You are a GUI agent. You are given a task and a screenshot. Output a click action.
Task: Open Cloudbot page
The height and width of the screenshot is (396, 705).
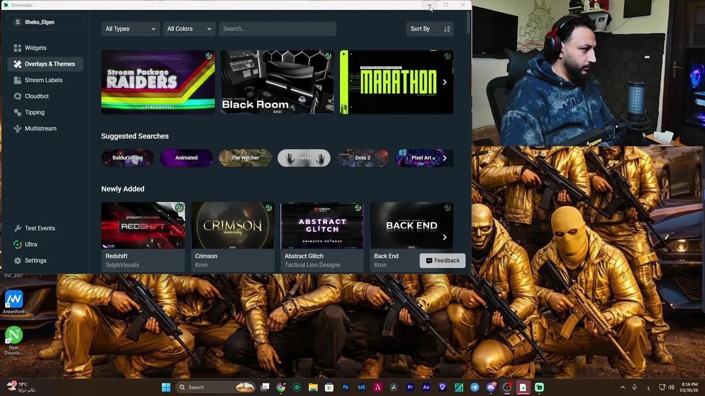click(x=46, y=96)
